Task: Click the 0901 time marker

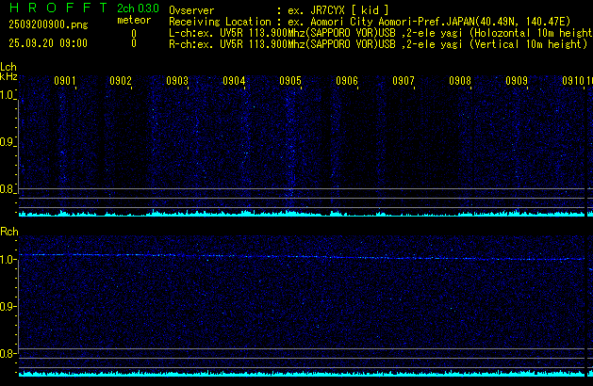Action: coord(65,82)
